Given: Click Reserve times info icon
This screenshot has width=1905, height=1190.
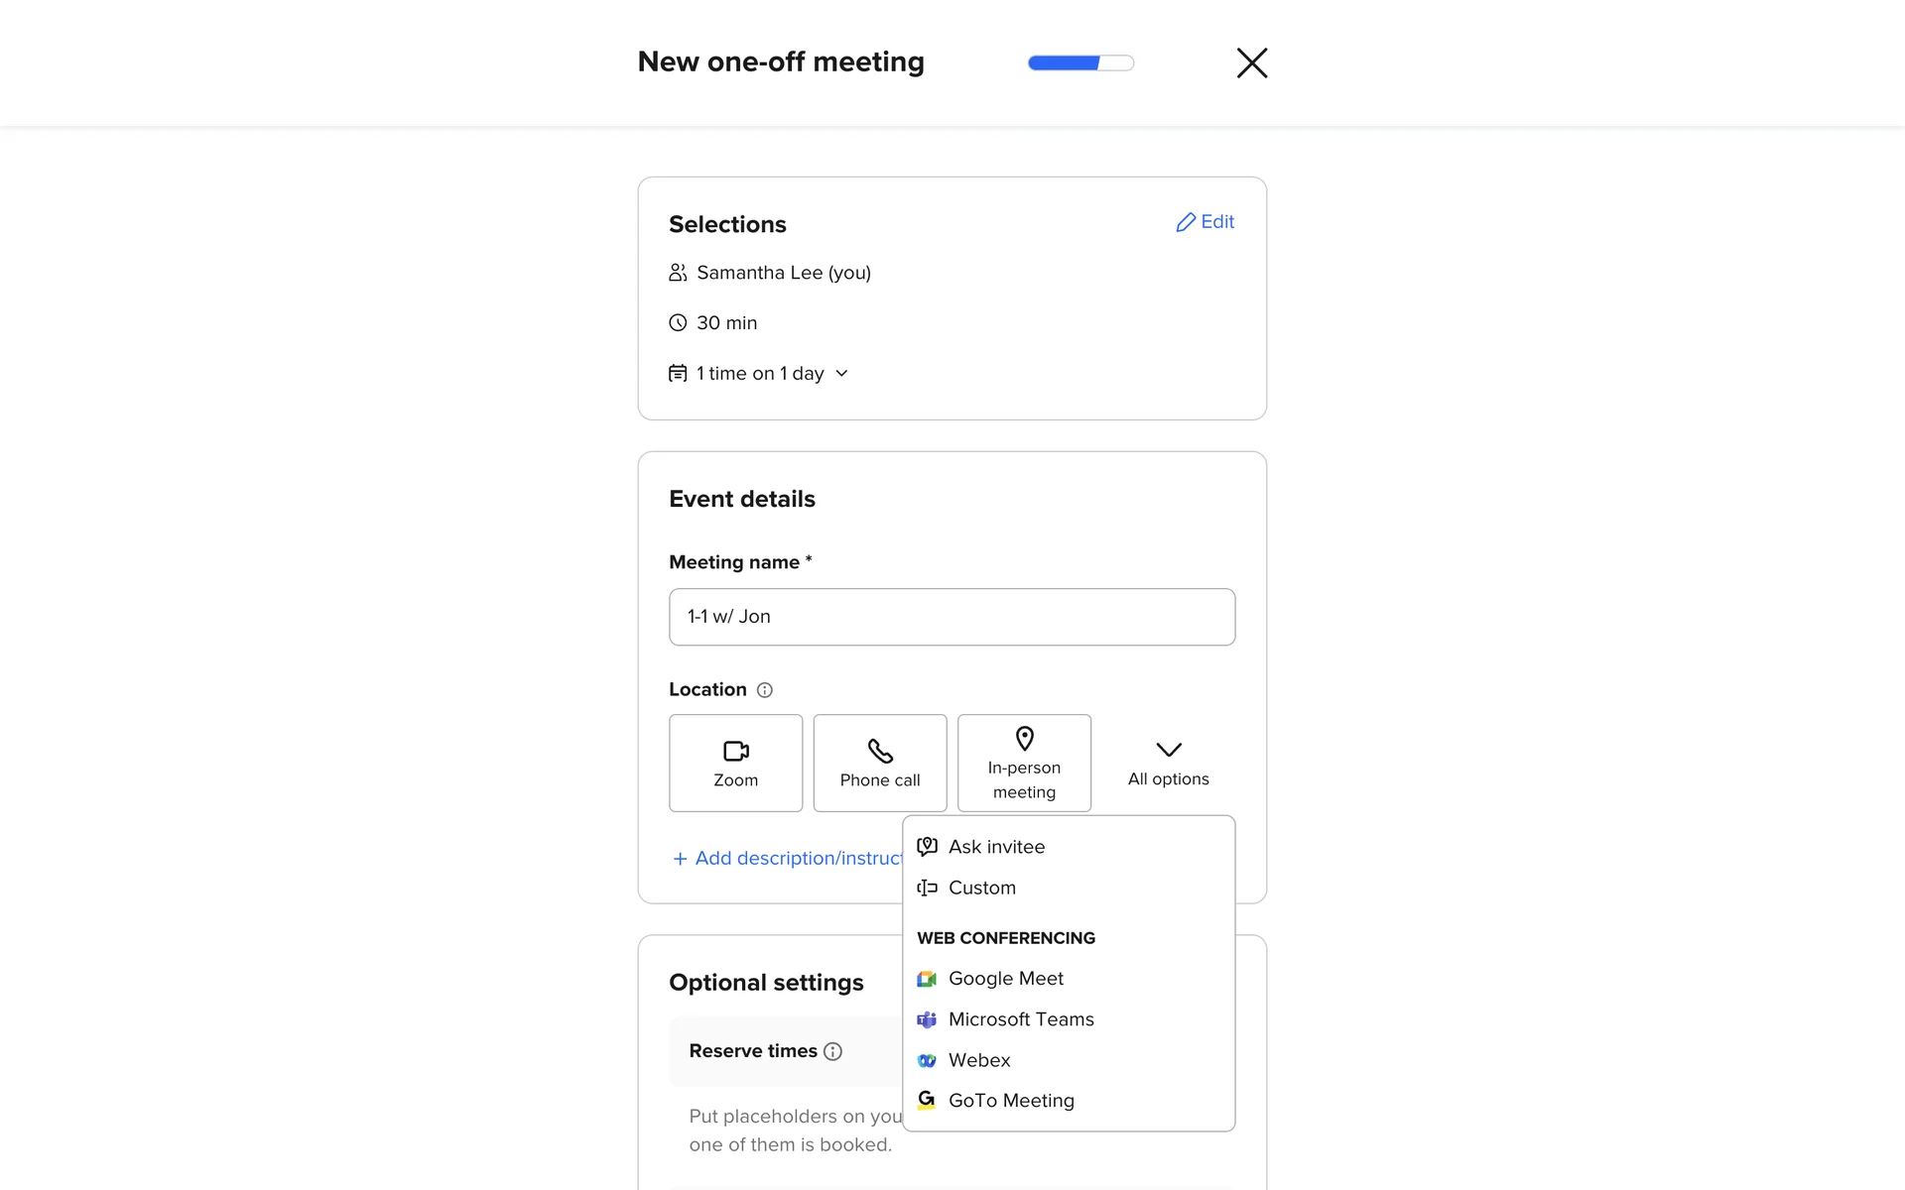Looking at the screenshot, I should point(833,1051).
